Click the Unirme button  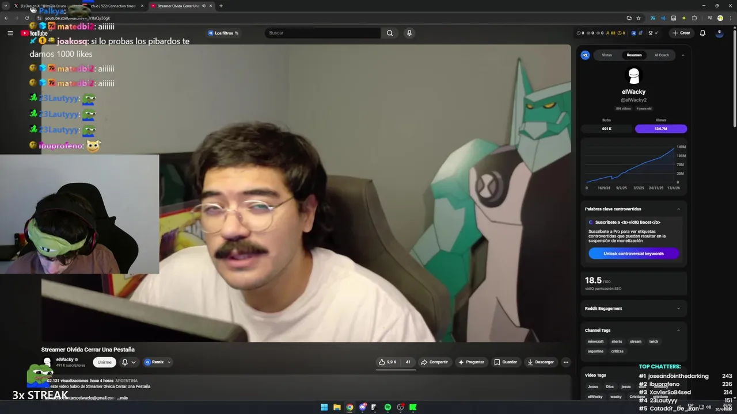click(104, 362)
